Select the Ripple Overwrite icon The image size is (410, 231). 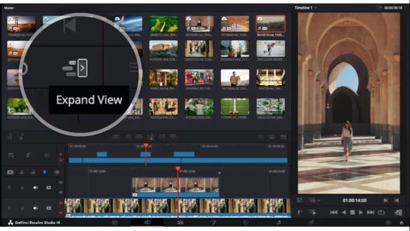point(139,137)
